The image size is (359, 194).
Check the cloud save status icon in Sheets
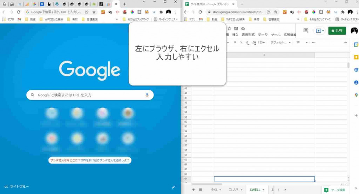pyautogui.click(x=243, y=28)
